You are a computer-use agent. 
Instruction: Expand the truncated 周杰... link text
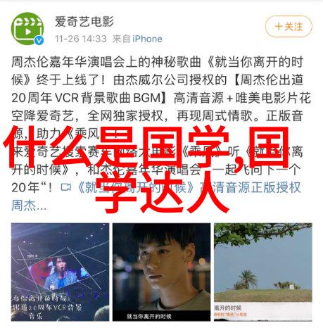[x=29, y=206]
